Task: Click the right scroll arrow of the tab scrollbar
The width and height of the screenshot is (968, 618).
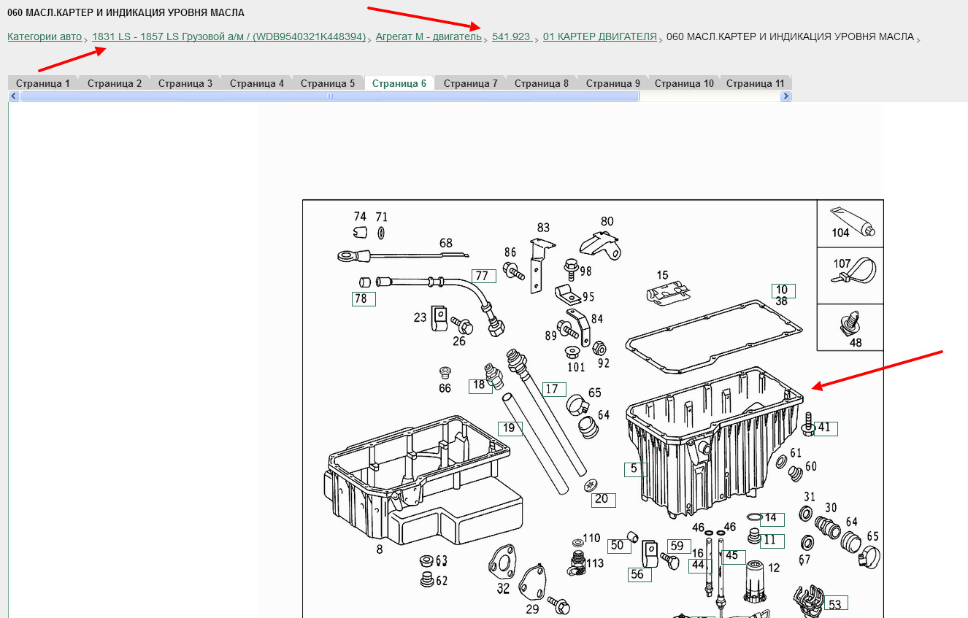Action: click(785, 96)
